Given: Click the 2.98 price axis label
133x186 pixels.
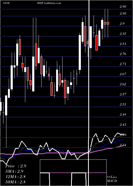Looking at the screenshot, I should (123, 7).
